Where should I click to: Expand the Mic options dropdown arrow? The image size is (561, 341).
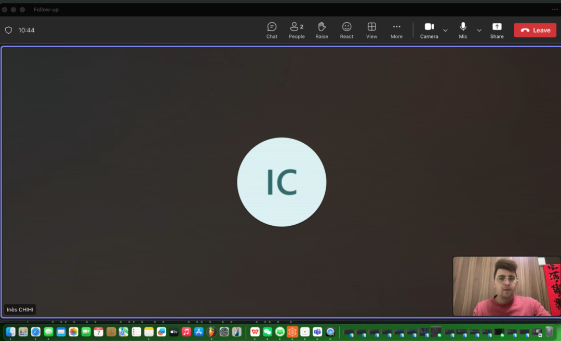(479, 31)
